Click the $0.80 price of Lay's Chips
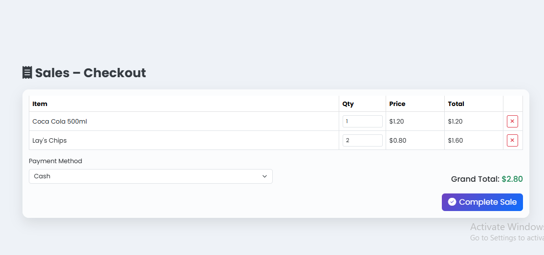 tap(397, 140)
